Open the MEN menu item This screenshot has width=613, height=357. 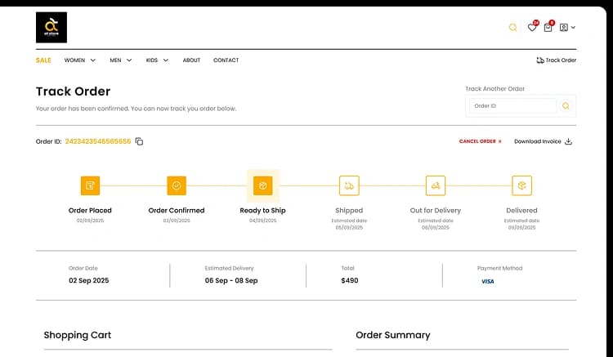(x=115, y=60)
